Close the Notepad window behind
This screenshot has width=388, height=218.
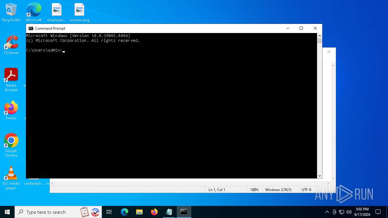click(x=329, y=52)
